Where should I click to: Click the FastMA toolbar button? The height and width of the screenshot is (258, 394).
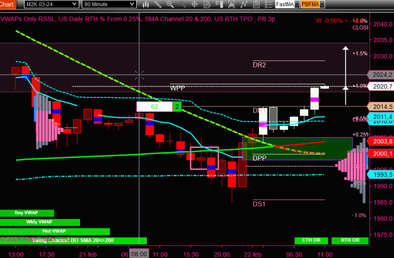point(285,4)
